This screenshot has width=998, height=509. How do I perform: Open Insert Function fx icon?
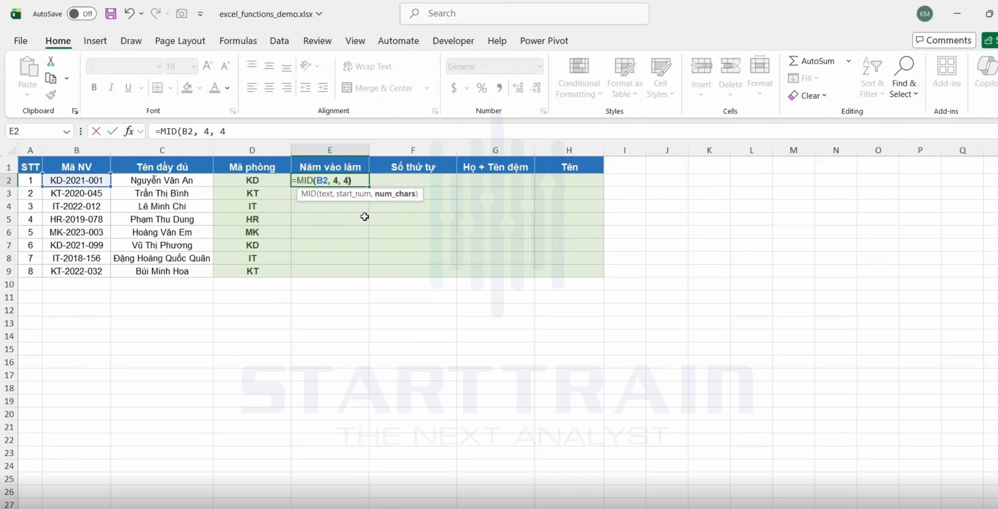tap(128, 132)
